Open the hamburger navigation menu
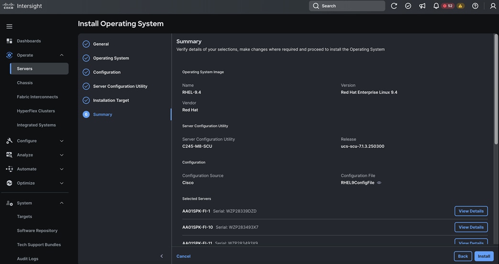 pos(9,26)
